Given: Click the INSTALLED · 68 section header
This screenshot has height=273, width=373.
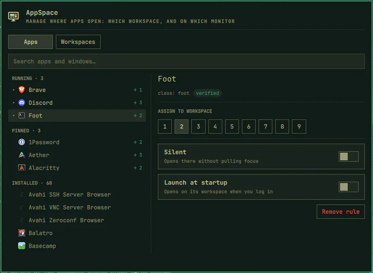Looking at the screenshot, I should click(x=32, y=183).
